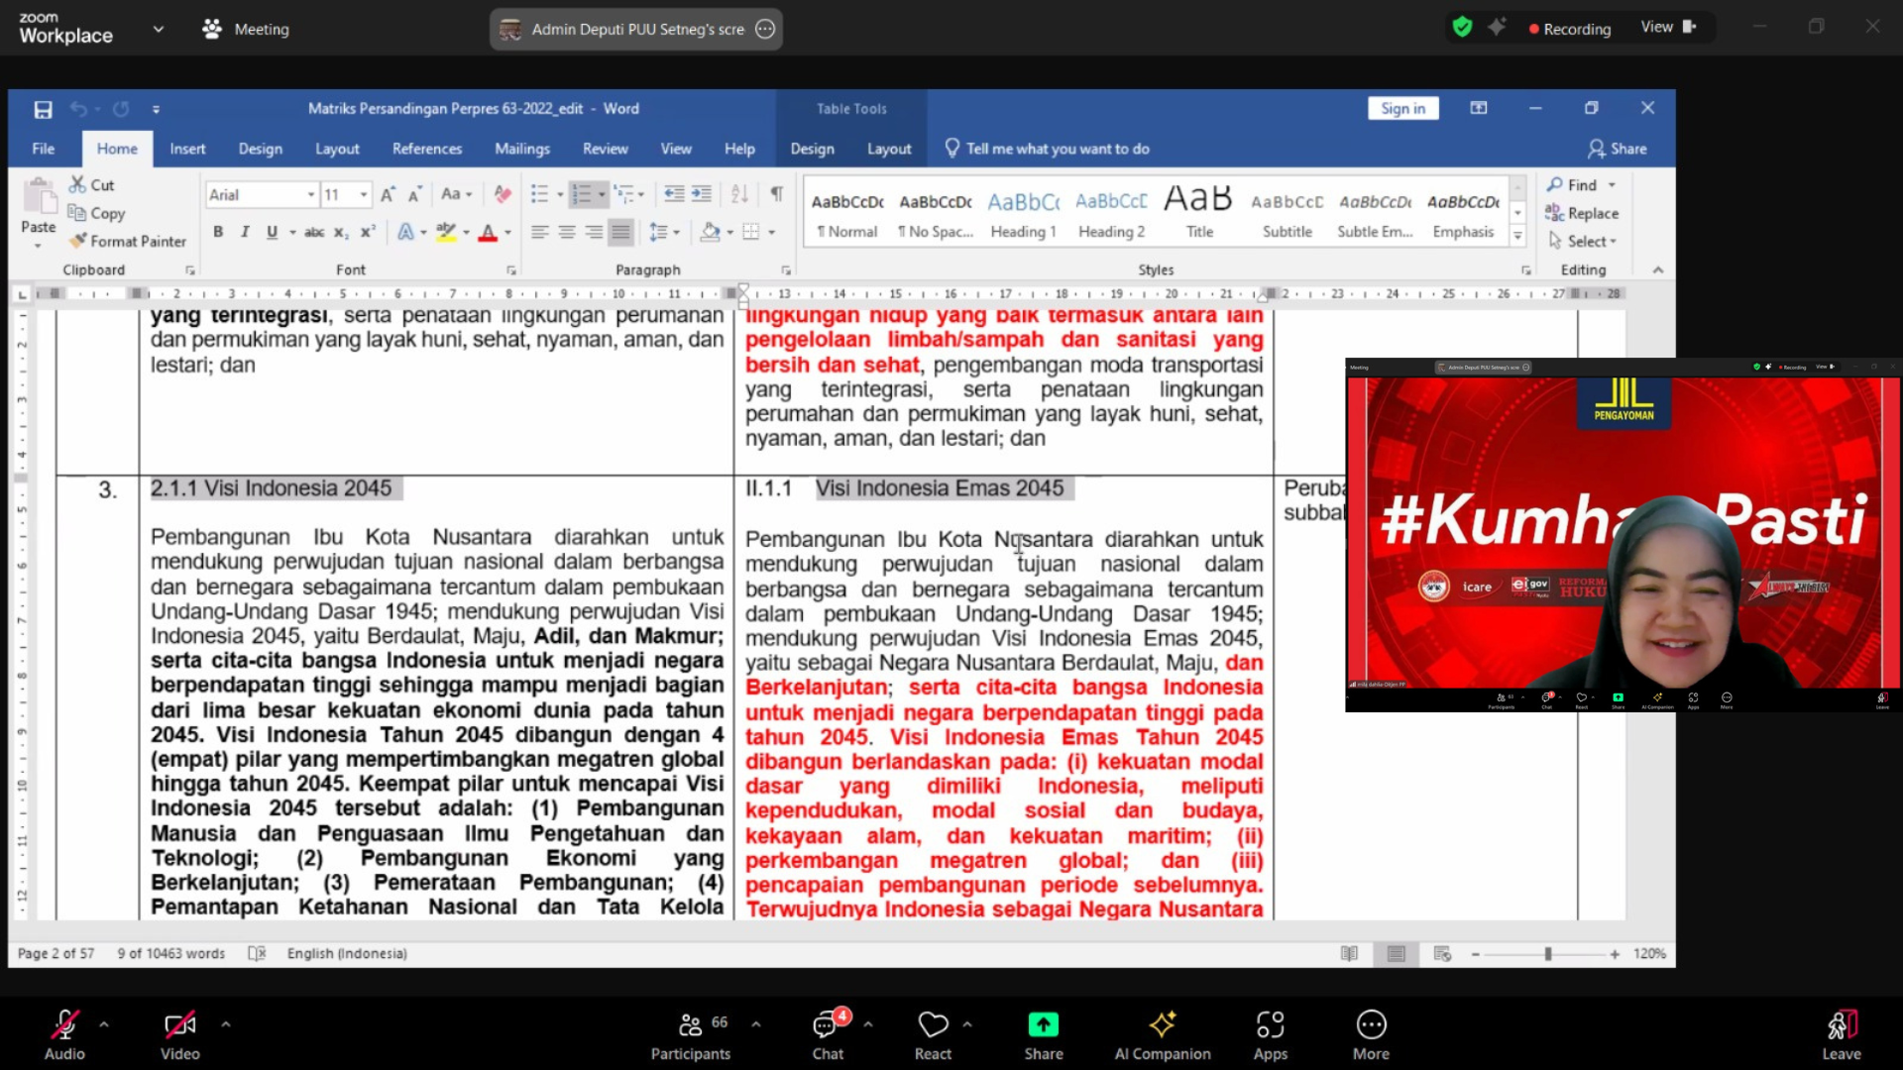1903x1070 pixels.
Task: Click the green Zoom Share button
Action: click(x=1044, y=1033)
